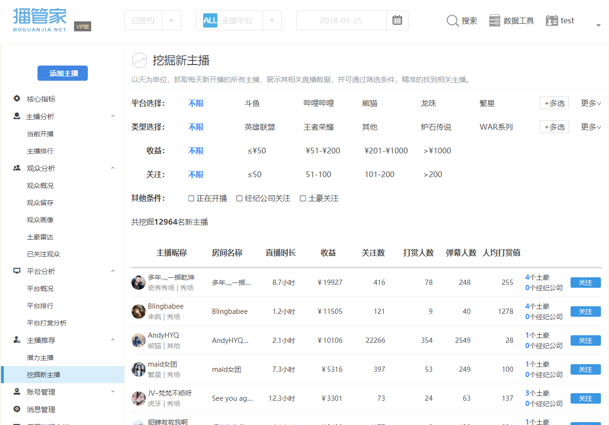Sort by 收益 column header
Screen dimensions: 609x425
(328, 253)
